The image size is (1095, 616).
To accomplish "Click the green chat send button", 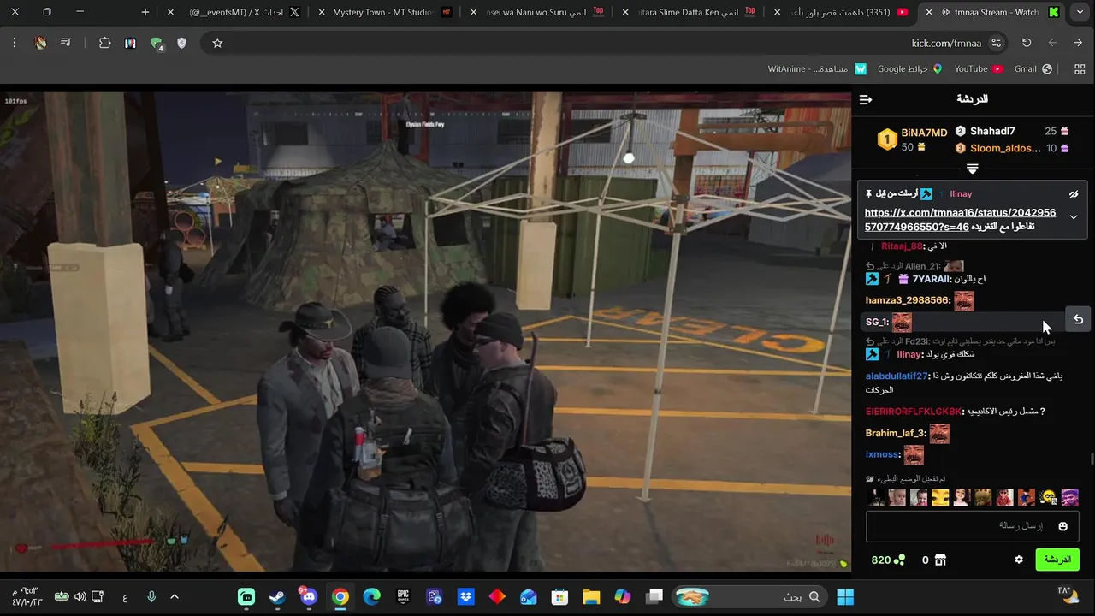I will (x=1057, y=560).
